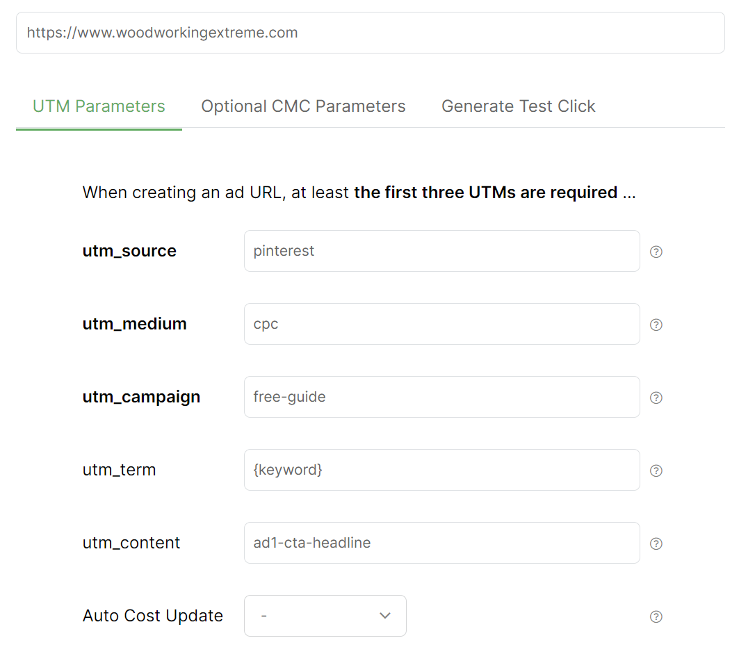Click the help icon beside utm_content
The image size is (739, 645).
click(x=656, y=544)
